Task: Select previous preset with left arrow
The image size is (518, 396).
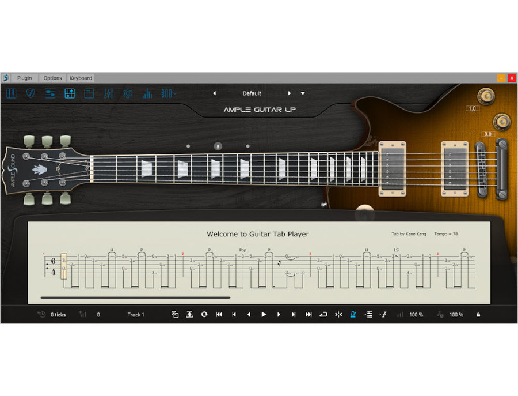Action: [x=215, y=93]
